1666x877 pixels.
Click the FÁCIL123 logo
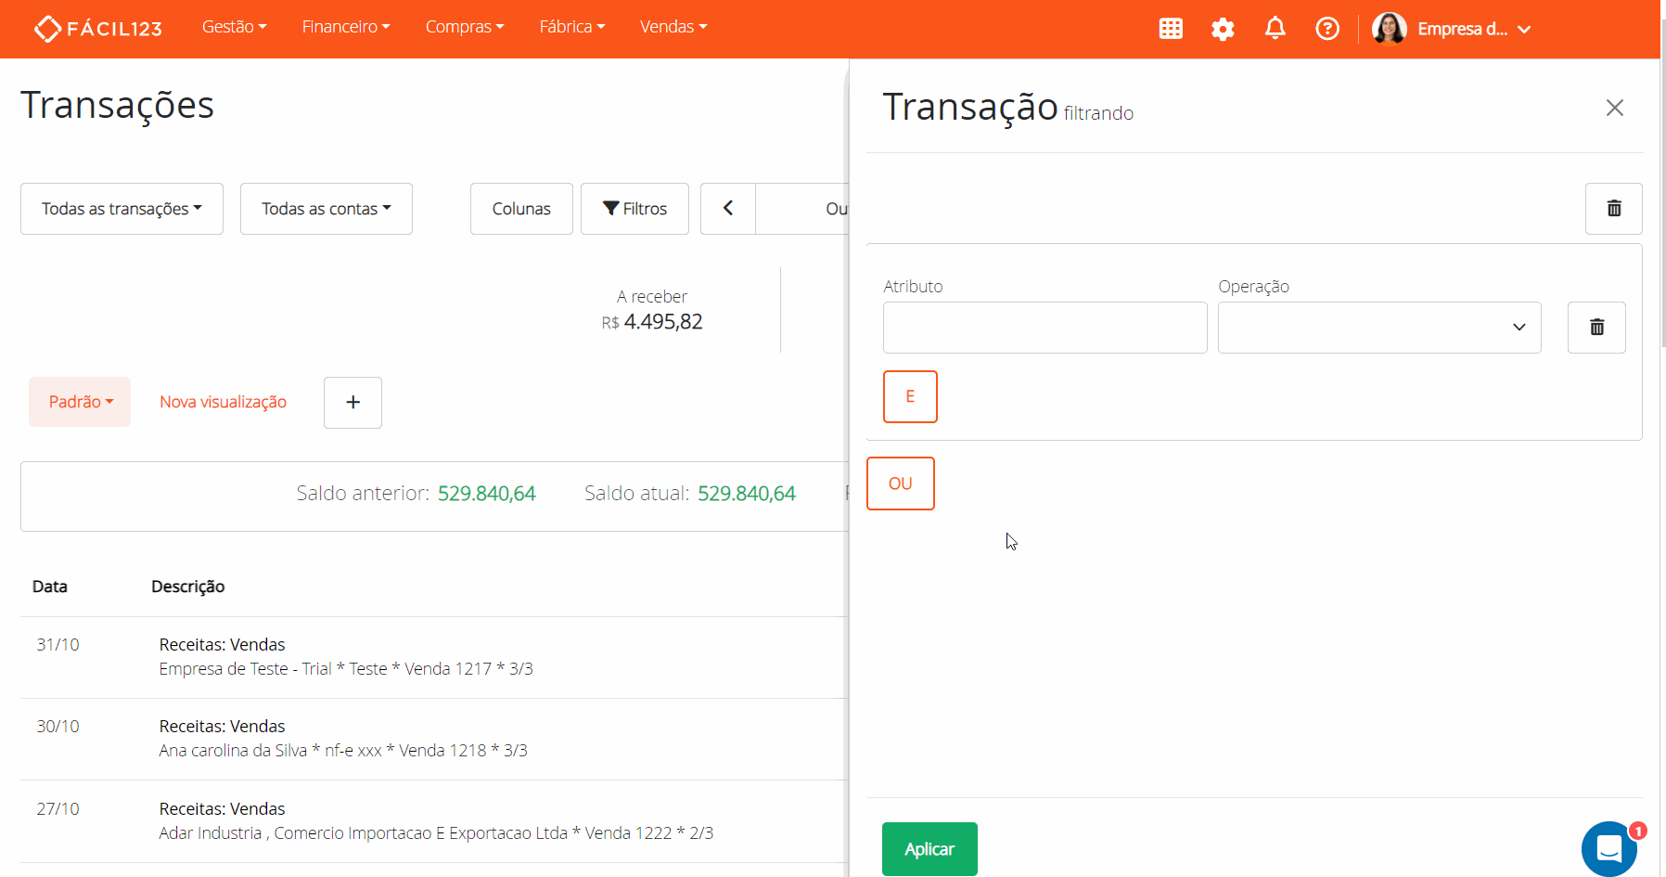tap(97, 28)
